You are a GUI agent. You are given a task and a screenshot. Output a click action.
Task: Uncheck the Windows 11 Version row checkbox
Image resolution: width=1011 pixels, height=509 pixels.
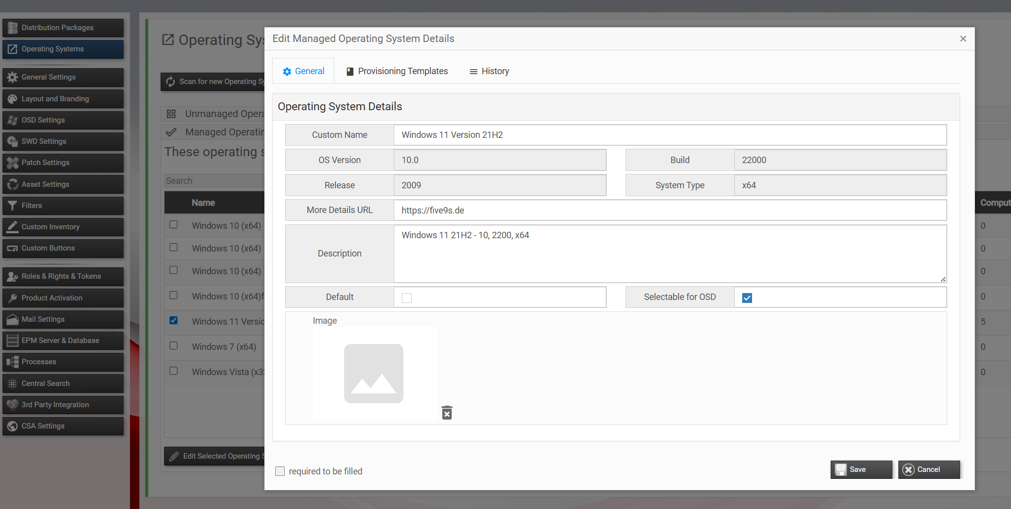173,320
